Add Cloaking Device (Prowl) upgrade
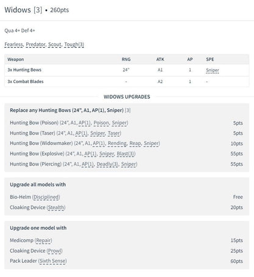This screenshot has width=254, height=277. click(126, 251)
